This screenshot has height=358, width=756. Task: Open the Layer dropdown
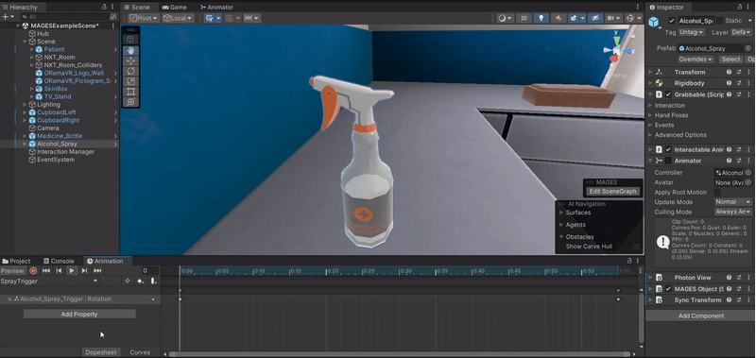(x=741, y=32)
